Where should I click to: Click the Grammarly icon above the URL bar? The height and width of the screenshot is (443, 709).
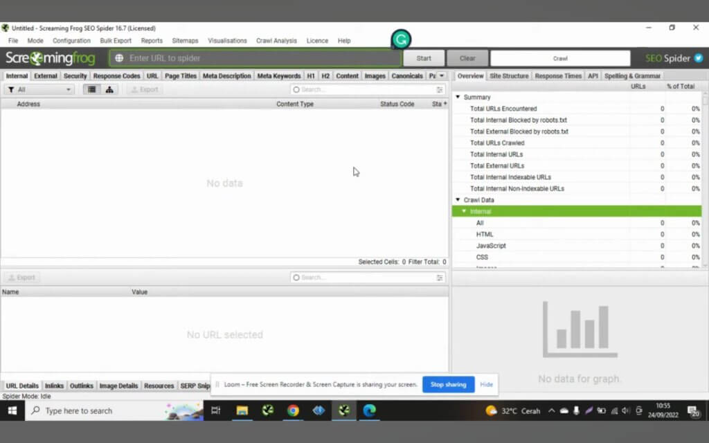tap(401, 39)
